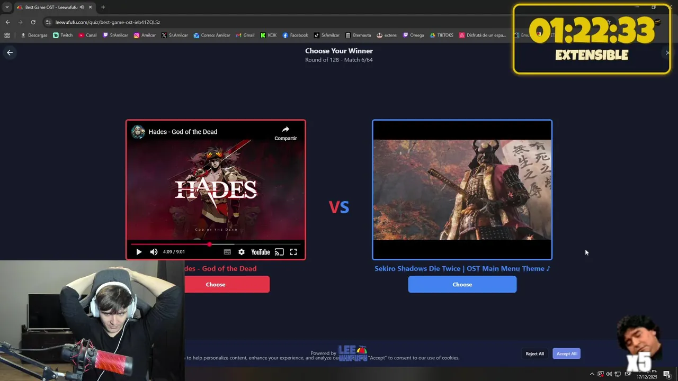Open the Eternauta bookmark
Viewport: 678px width, 381px height.
coord(358,35)
